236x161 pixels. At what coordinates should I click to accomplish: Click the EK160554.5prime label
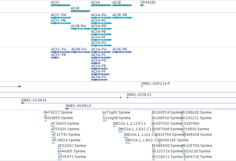pos(167,113)
